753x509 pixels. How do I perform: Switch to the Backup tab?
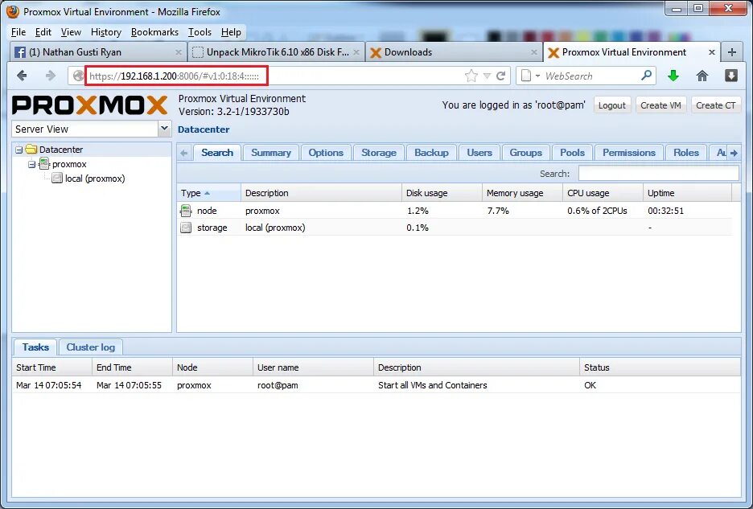click(x=431, y=153)
